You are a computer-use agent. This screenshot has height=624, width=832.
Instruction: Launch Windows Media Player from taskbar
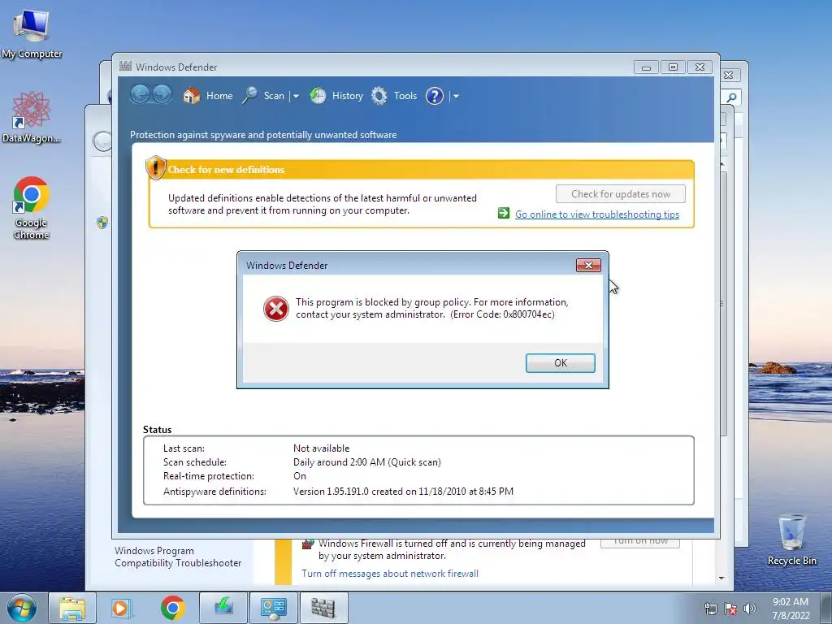(x=122, y=608)
